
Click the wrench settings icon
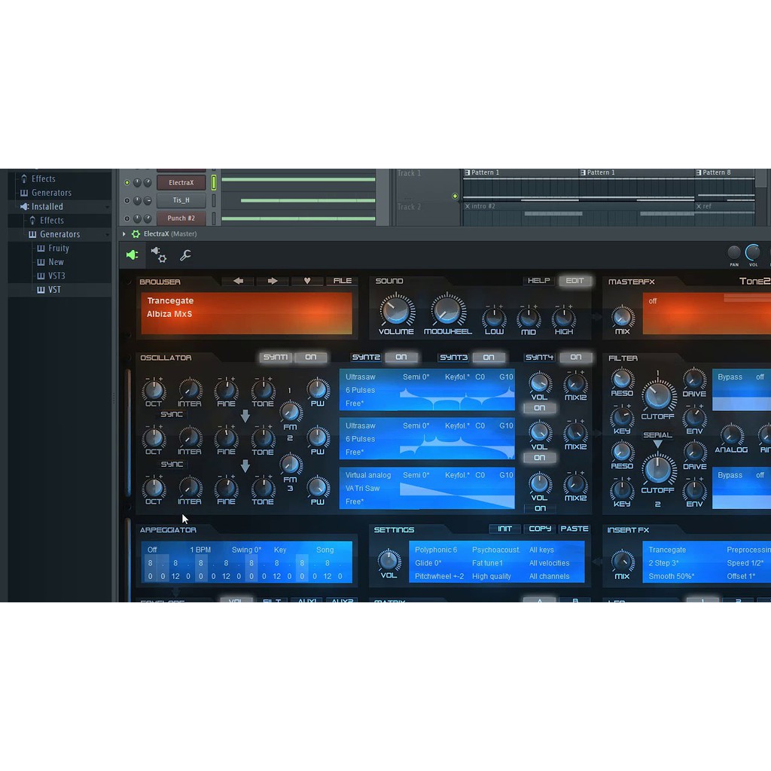[x=185, y=255]
